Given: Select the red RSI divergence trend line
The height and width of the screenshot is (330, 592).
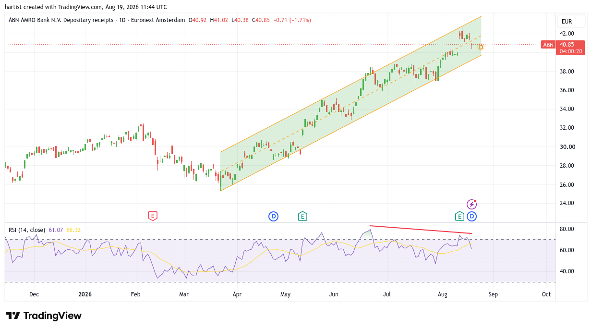Looking at the screenshot, I should 421,230.
